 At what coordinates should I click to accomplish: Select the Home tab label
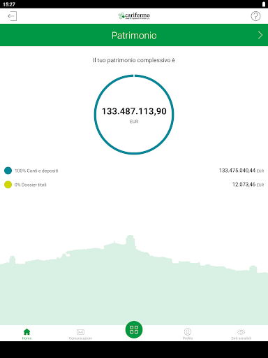pos(27,338)
